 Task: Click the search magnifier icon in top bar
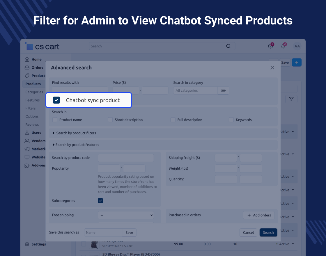click(228, 46)
